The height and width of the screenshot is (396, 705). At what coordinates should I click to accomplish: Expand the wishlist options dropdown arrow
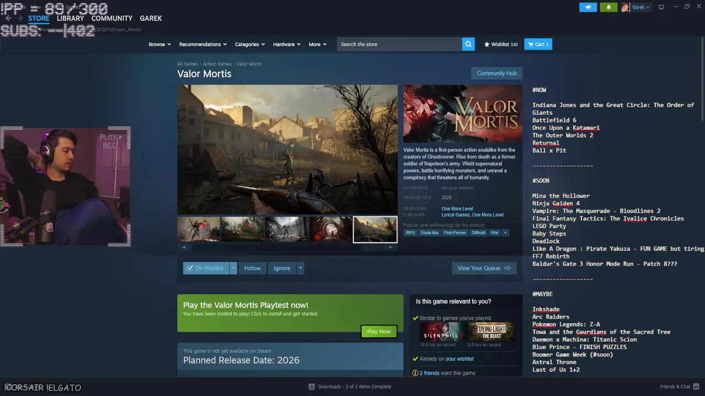pos(233,268)
